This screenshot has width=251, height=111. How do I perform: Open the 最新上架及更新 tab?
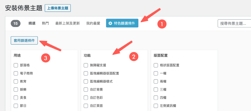[x=67, y=23]
